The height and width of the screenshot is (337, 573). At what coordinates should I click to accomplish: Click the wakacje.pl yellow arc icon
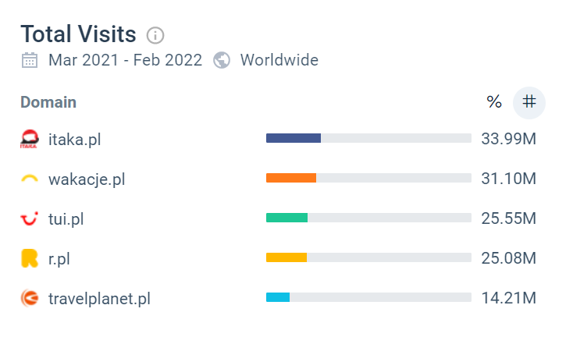[x=30, y=179]
